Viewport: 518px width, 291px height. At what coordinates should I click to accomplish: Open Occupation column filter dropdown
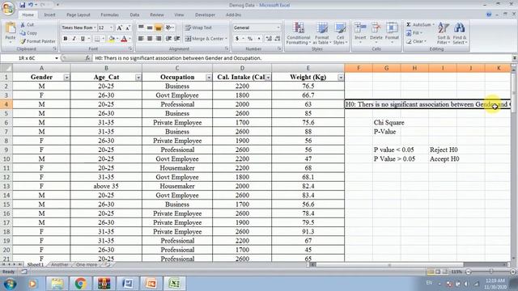[209, 78]
